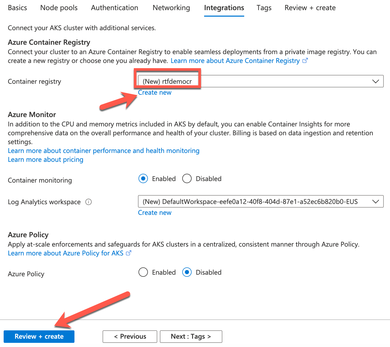Create new container registry link

pyautogui.click(x=155, y=93)
